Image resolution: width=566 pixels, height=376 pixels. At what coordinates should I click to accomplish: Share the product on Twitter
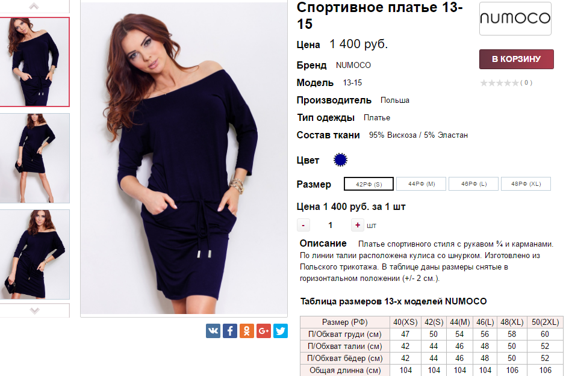[281, 330]
